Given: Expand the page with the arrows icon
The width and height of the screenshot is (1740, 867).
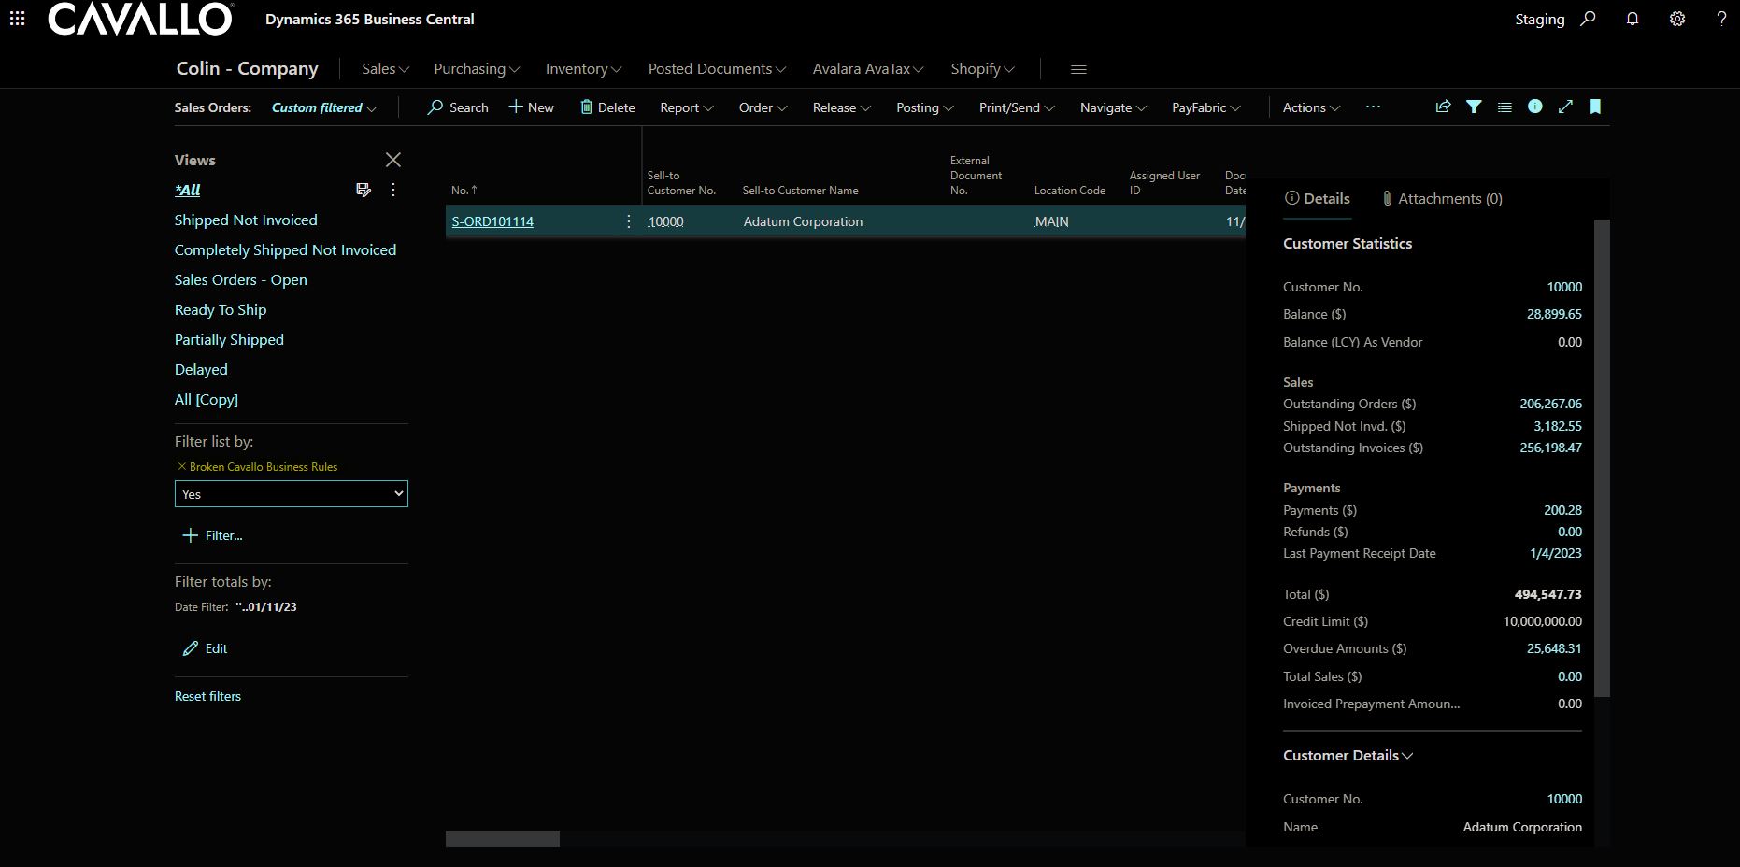Looking at the screenshot, I should coord(1565,107).
